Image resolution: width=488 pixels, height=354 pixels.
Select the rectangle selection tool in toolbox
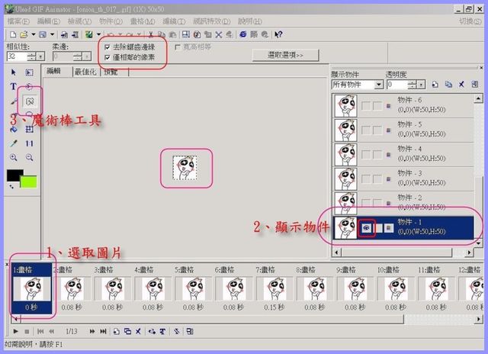tap(29, 72)
